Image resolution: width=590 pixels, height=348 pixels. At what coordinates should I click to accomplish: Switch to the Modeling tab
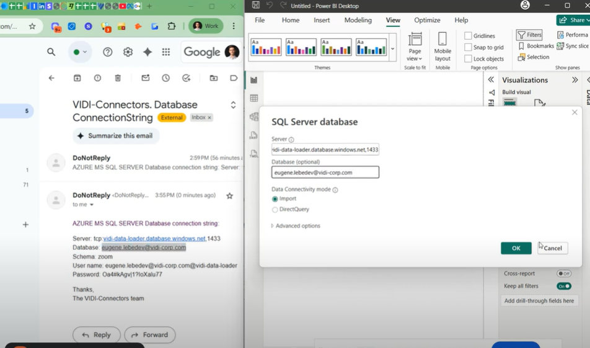click(x=358, y=20)
